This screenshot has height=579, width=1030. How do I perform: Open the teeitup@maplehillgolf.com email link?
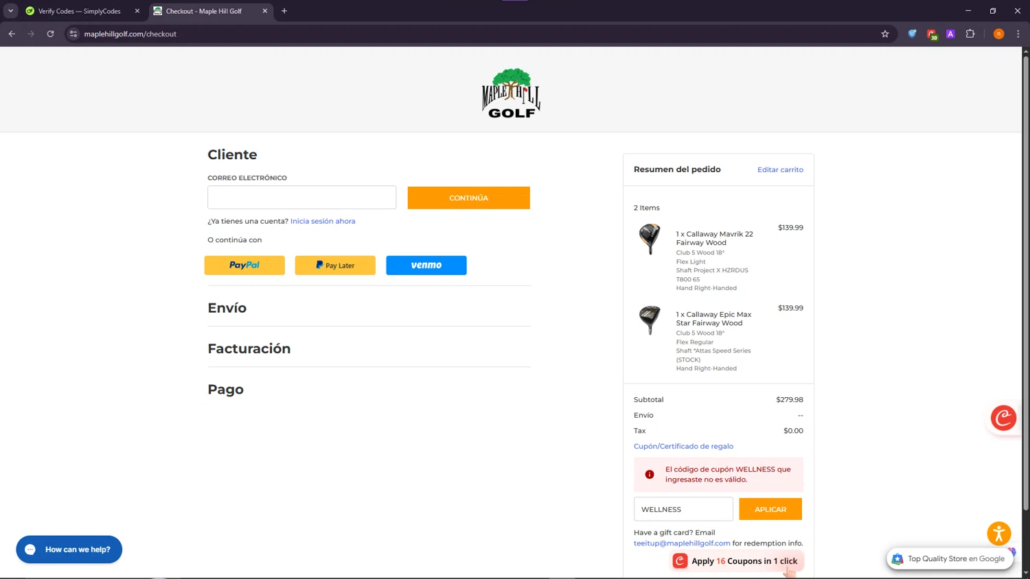pyautogui.click(x=682, y=543)
